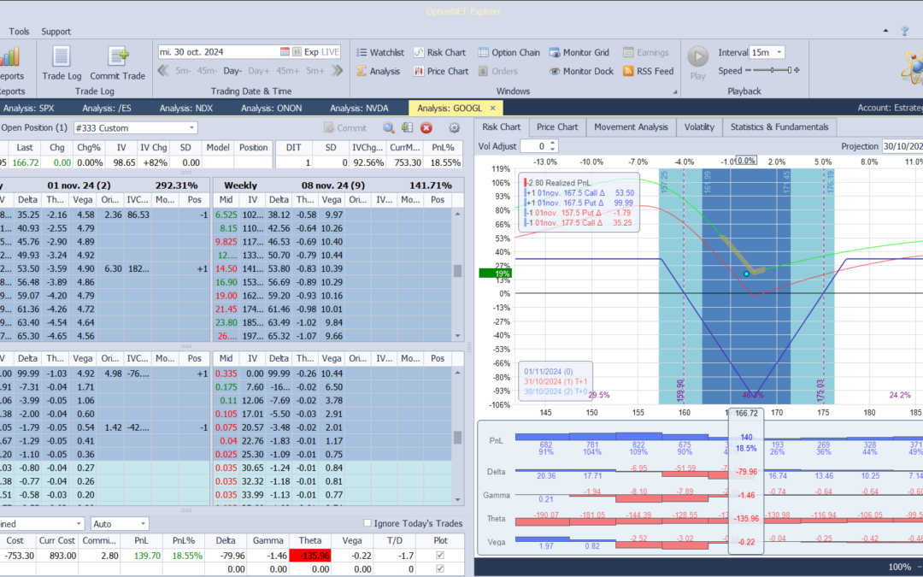Switch to the Analysis: /ES tab

[107, 108]
